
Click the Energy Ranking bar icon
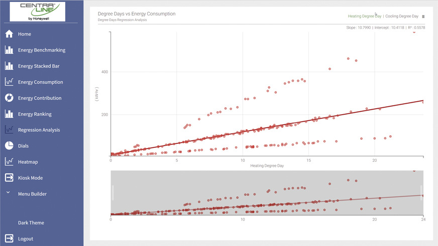click(x=9, y=114)
